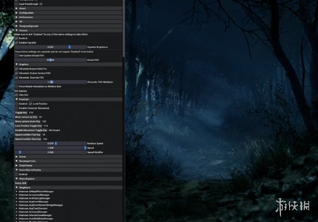Click the Global FOV slider
Image resolution: width=318 pixels, height=222 pixels.
(x=50, y=60)
